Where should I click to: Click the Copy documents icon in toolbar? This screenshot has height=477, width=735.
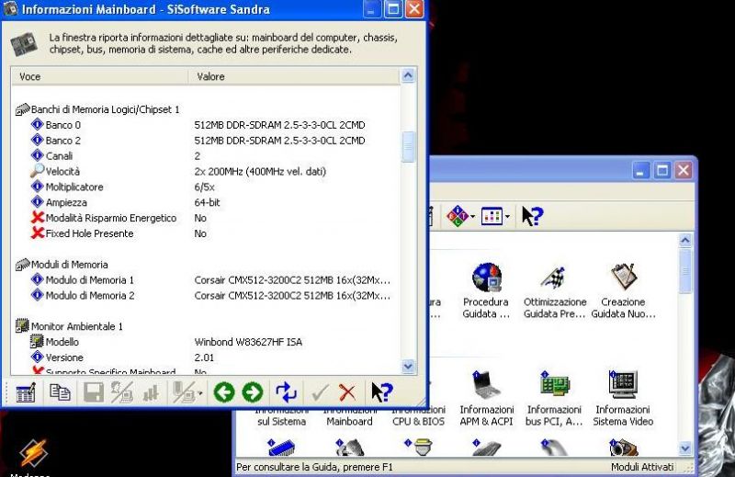coord(60,392)
